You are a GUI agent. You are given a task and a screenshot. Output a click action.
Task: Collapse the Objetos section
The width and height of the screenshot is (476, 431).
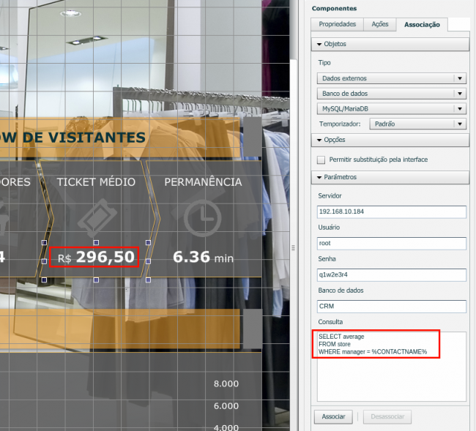[319, 44]
